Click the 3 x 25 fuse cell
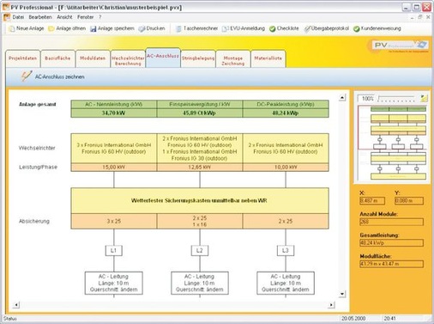This screenshot has width=434, height=324. click(114, 221)
